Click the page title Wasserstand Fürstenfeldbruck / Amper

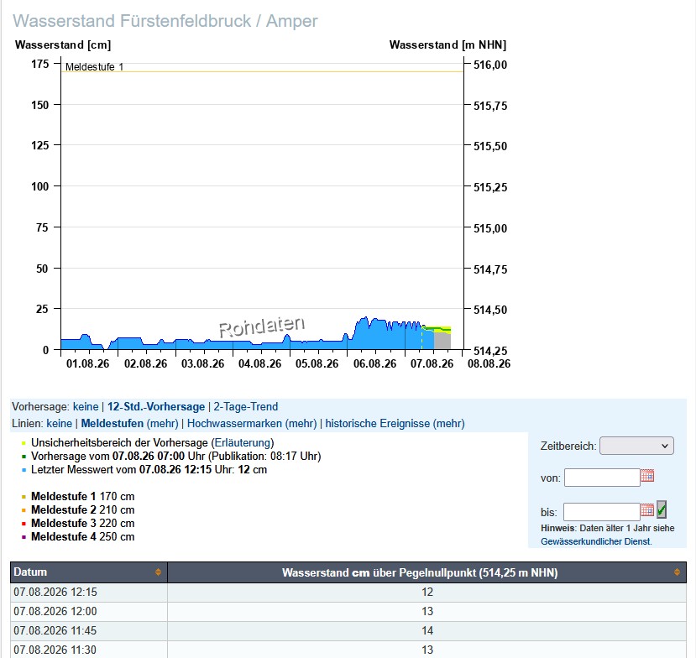tap(165, 21)
